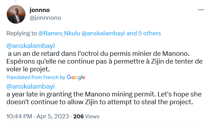Open the three-dot more options menu
Image resolution: width=211 pixels, height=130 pixels.
click(201, 10)
